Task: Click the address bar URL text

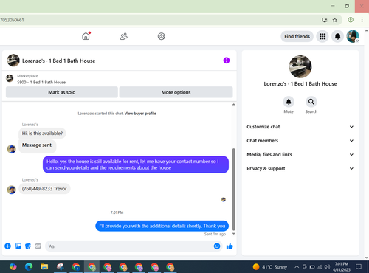Action: tap(12, 20)
